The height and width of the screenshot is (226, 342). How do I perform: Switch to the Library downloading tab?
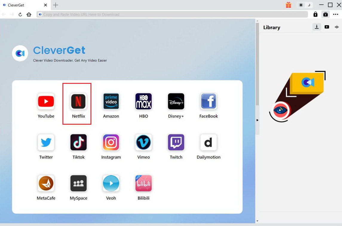(x=317, y=27)
